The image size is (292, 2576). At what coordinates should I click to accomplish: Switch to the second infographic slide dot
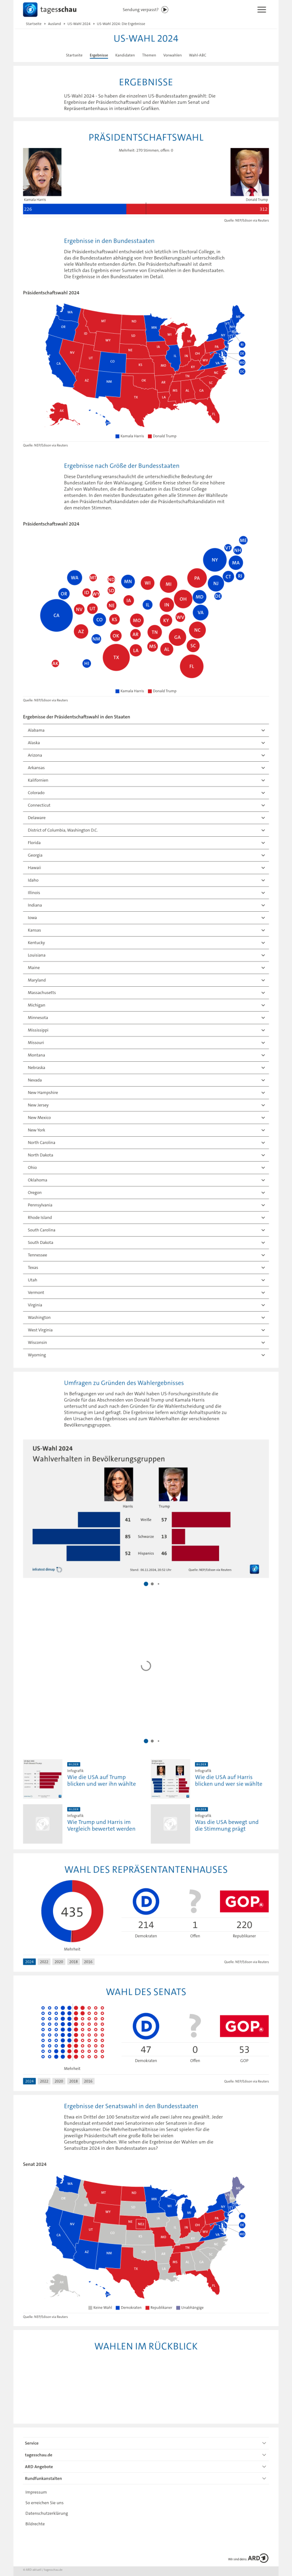pyautogui.click(x=152, y=1584)
